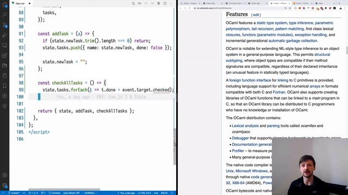
Task: Open the Extensions view
Action: pos(5,55)
